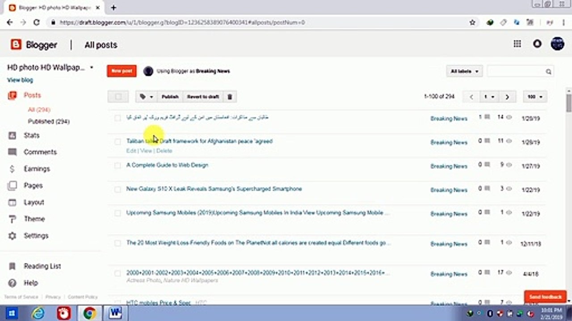Bookmark page with star icon

(472, 22)
